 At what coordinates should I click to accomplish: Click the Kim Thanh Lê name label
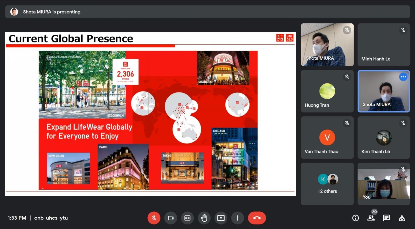click(x=376, y=152)
